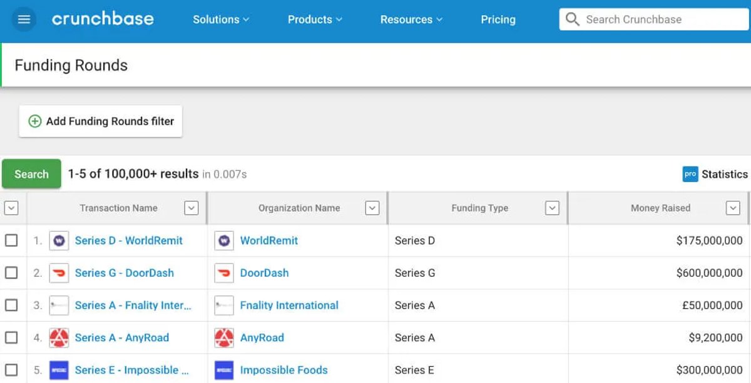Open Series D - WorldRemit transaction
Image resolution: width=751 pixels, height=383 pixels.
[129, 240]
